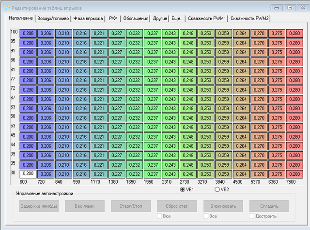
Task: Click the 7500 RPM axis label
Action: pyautogui.click(x=291, y=182)
